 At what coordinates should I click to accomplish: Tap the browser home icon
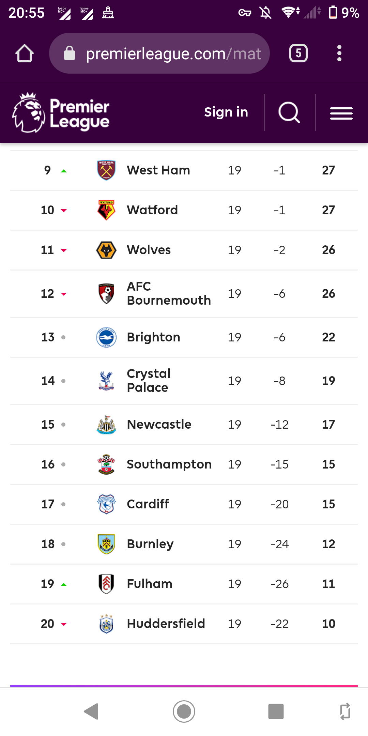pos(25,53)
